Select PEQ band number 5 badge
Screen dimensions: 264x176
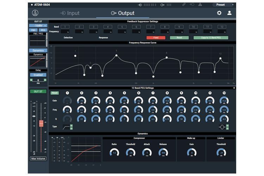(x=124, y=93)
